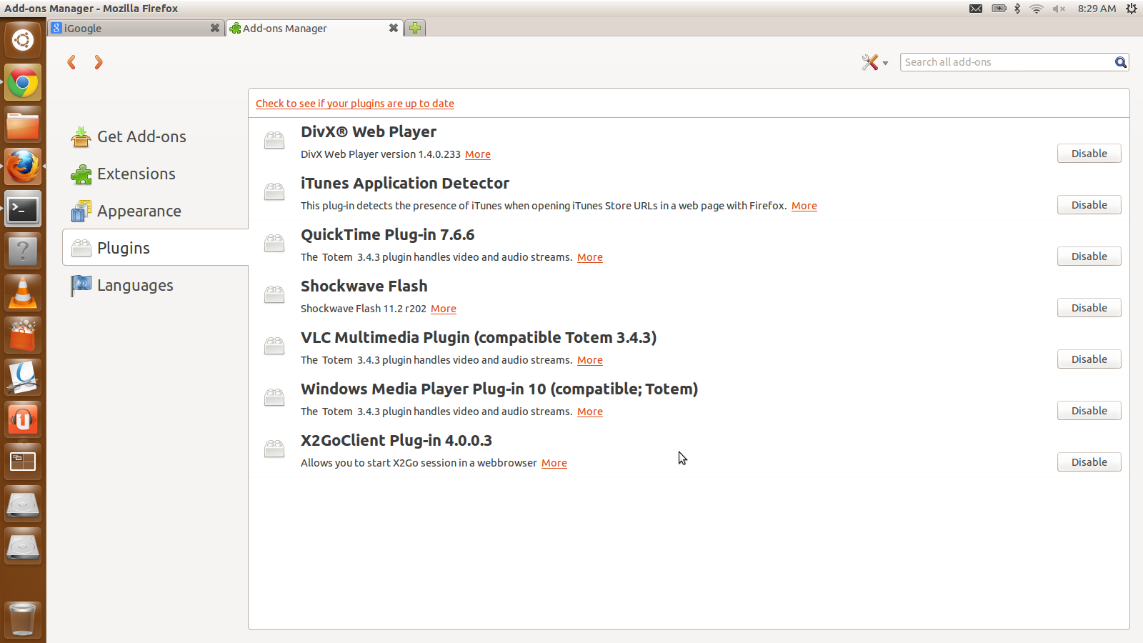
Task: Select the Plugins category
Action: [x=155, y=247]
